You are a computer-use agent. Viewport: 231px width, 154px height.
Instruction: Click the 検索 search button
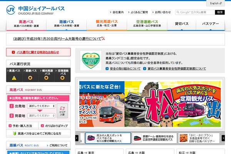click(x=220, y=12)
